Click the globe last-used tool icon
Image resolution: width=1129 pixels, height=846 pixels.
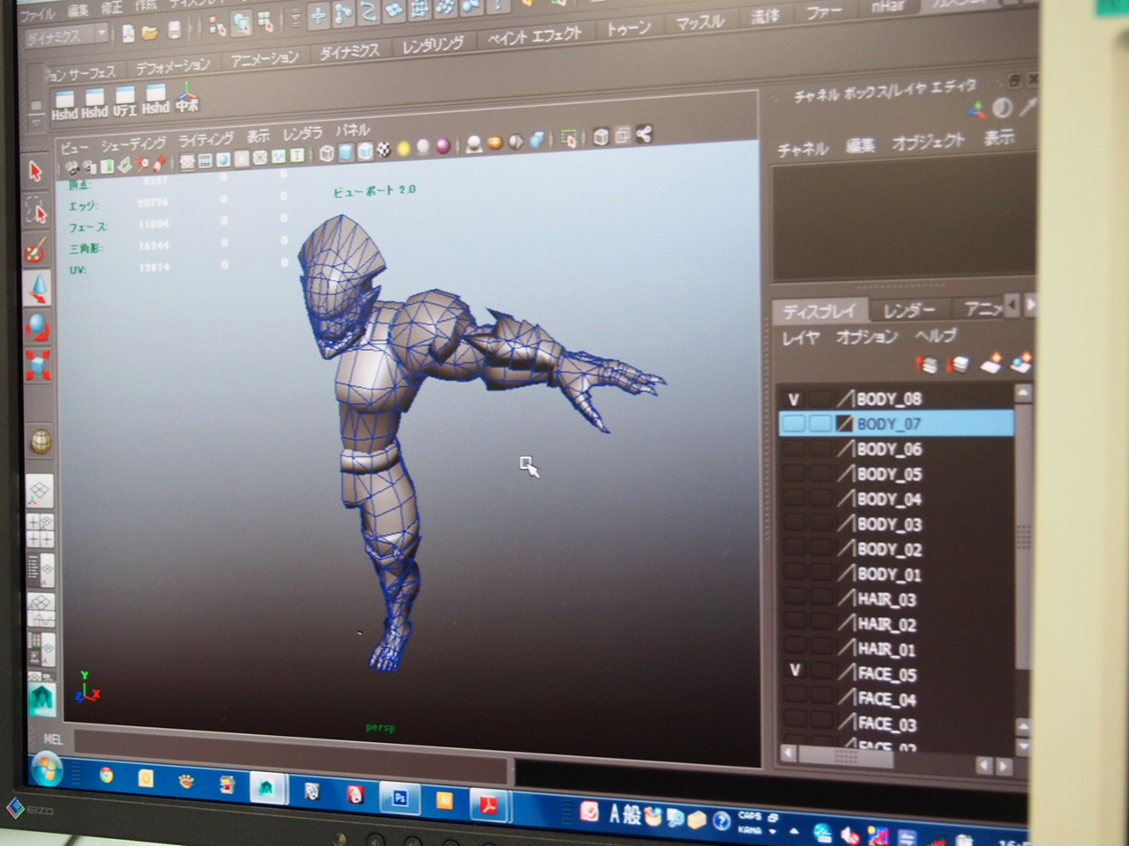point(41,441)
